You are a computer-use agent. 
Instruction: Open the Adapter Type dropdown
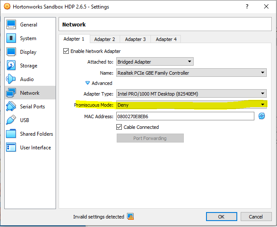pos(191,94)
